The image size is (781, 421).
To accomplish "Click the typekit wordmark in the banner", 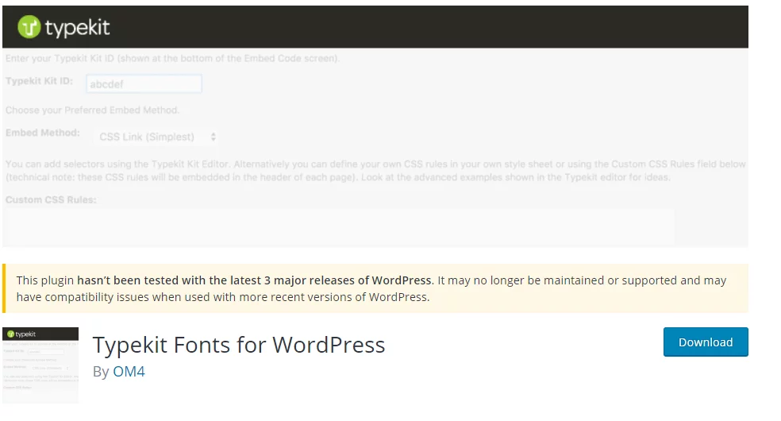I will (x=77, y=28).
